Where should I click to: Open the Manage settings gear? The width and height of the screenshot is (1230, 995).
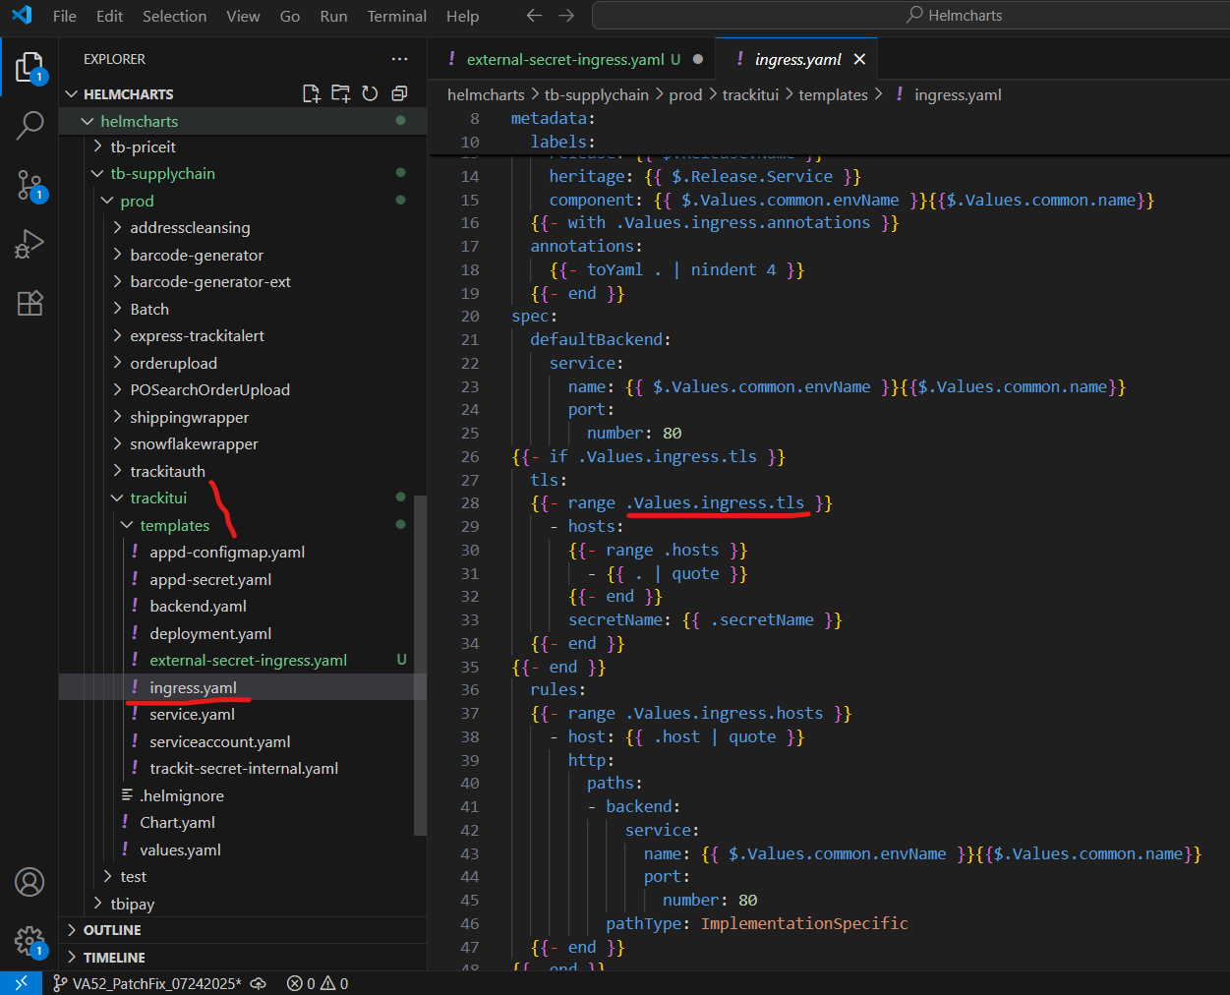tap(29, 941)
